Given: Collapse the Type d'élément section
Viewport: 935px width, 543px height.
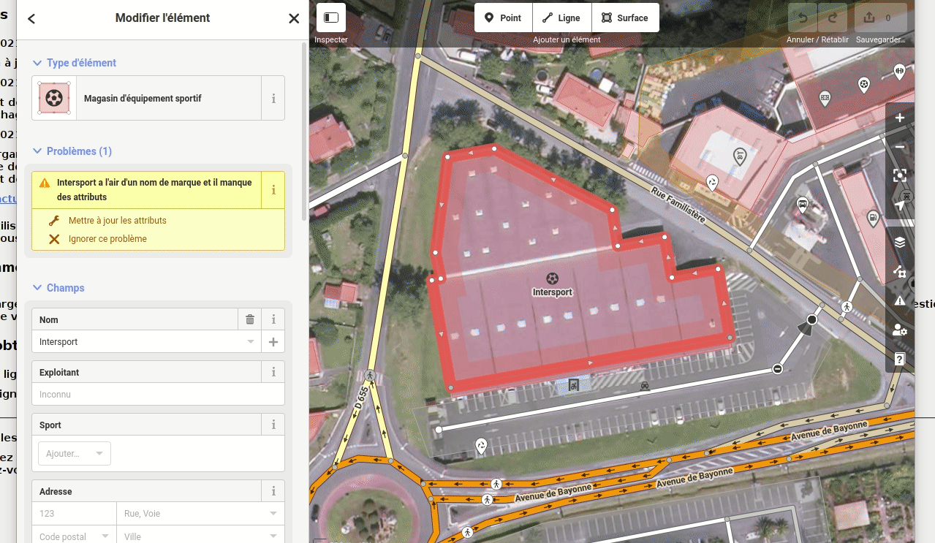Looking at the screenshot, I should click(75, 63).
